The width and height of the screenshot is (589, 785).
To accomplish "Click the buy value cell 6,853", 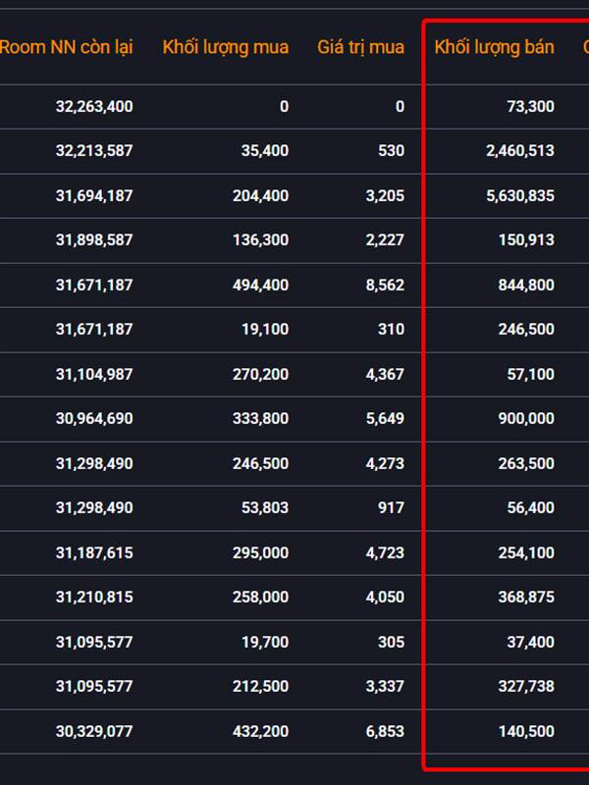I will [385, 731].
